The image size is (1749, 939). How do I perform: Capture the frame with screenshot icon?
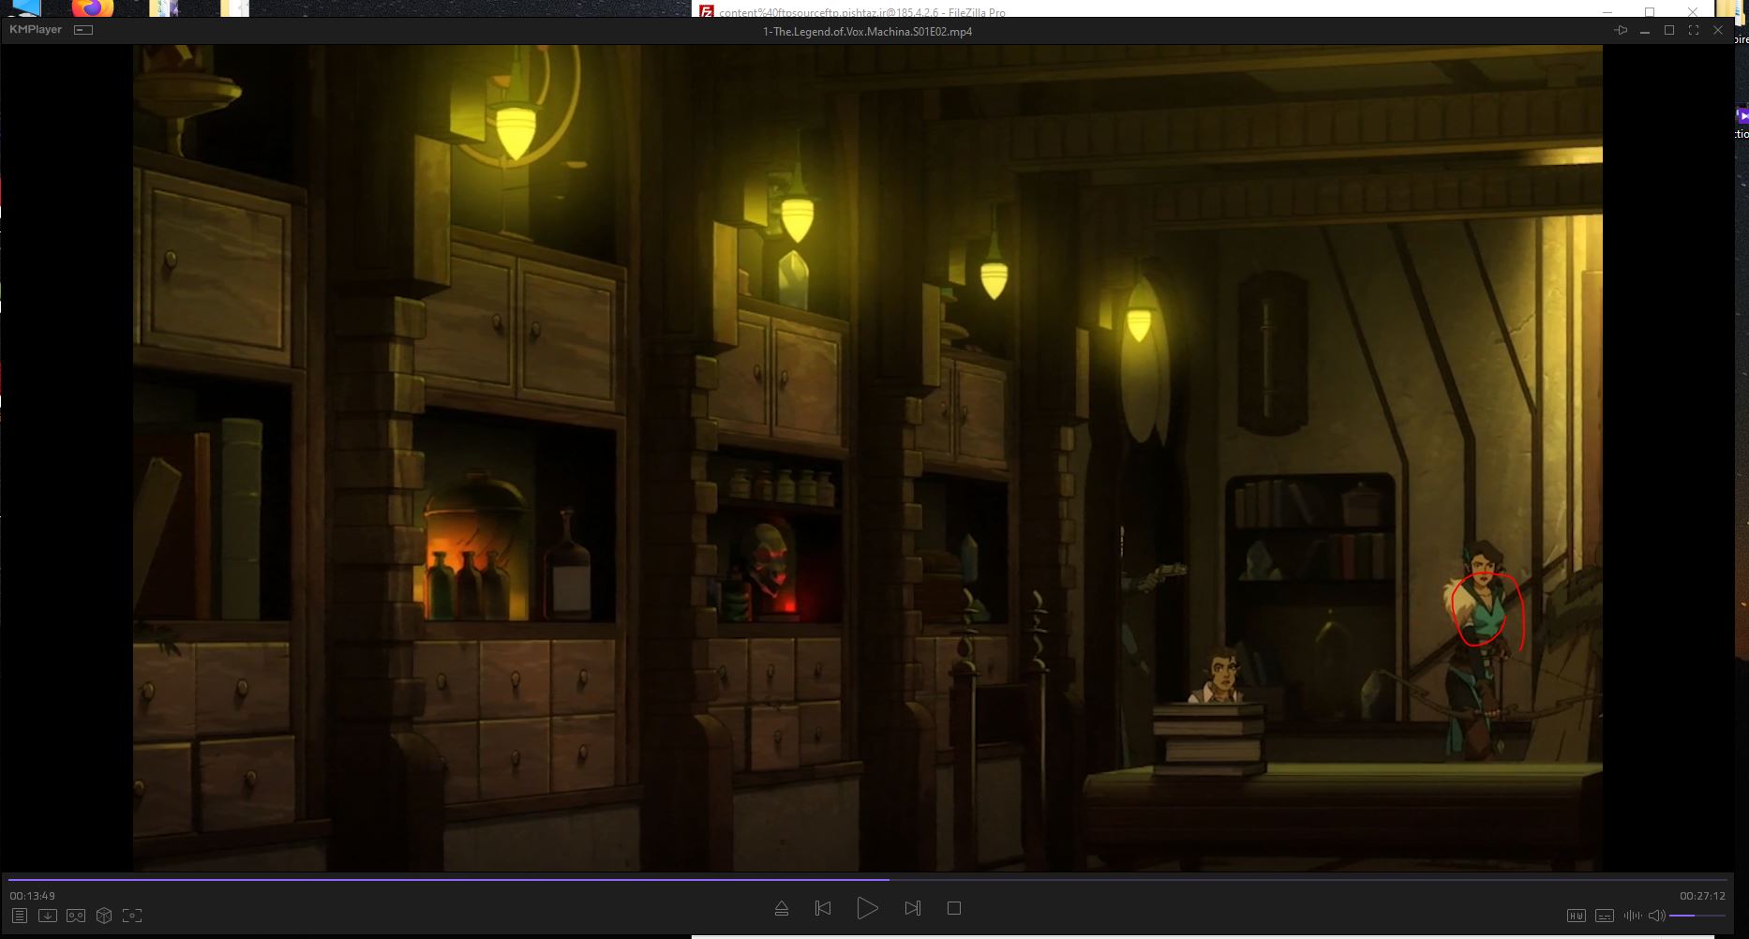pos(132,916)
